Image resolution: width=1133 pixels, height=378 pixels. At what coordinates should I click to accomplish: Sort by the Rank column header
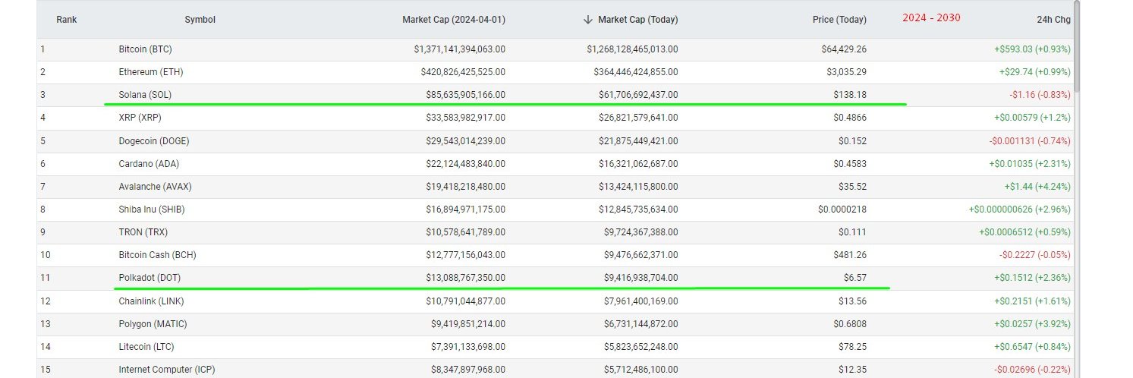click(x=67, y=20)
